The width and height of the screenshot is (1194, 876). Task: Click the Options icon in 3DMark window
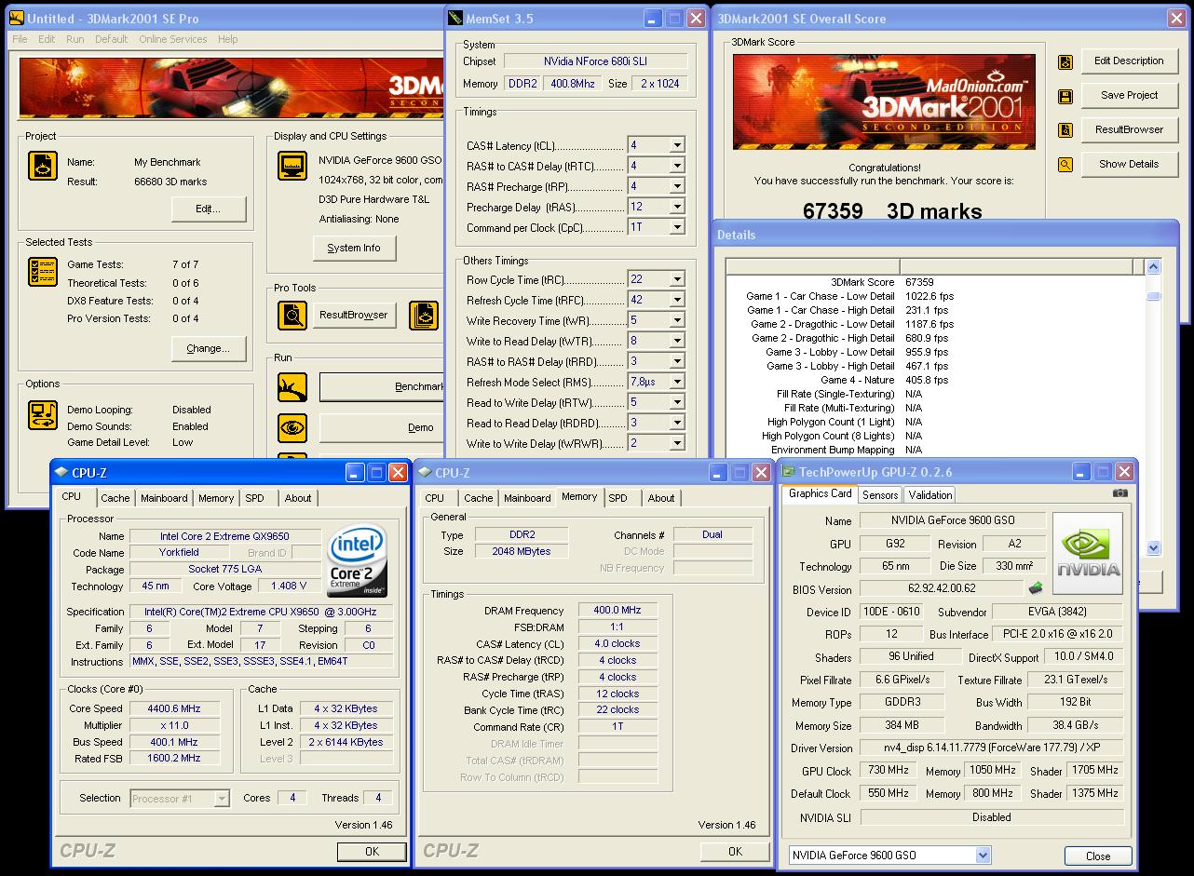pyautogui.click(x=43, y=415)
